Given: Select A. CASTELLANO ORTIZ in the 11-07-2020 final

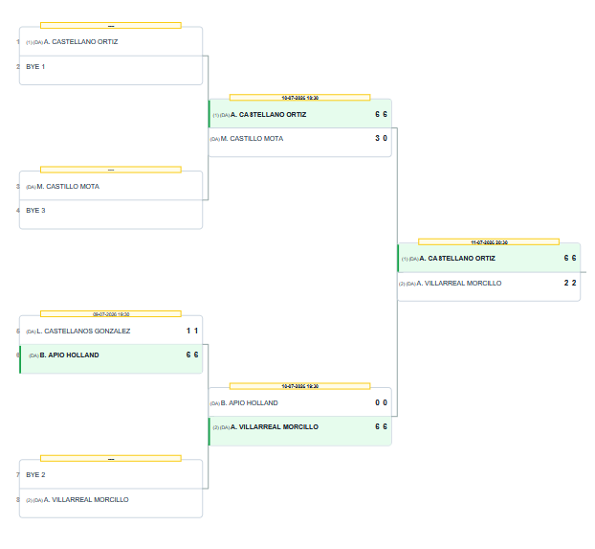Looking at the screenshot, I should point(489,258).
